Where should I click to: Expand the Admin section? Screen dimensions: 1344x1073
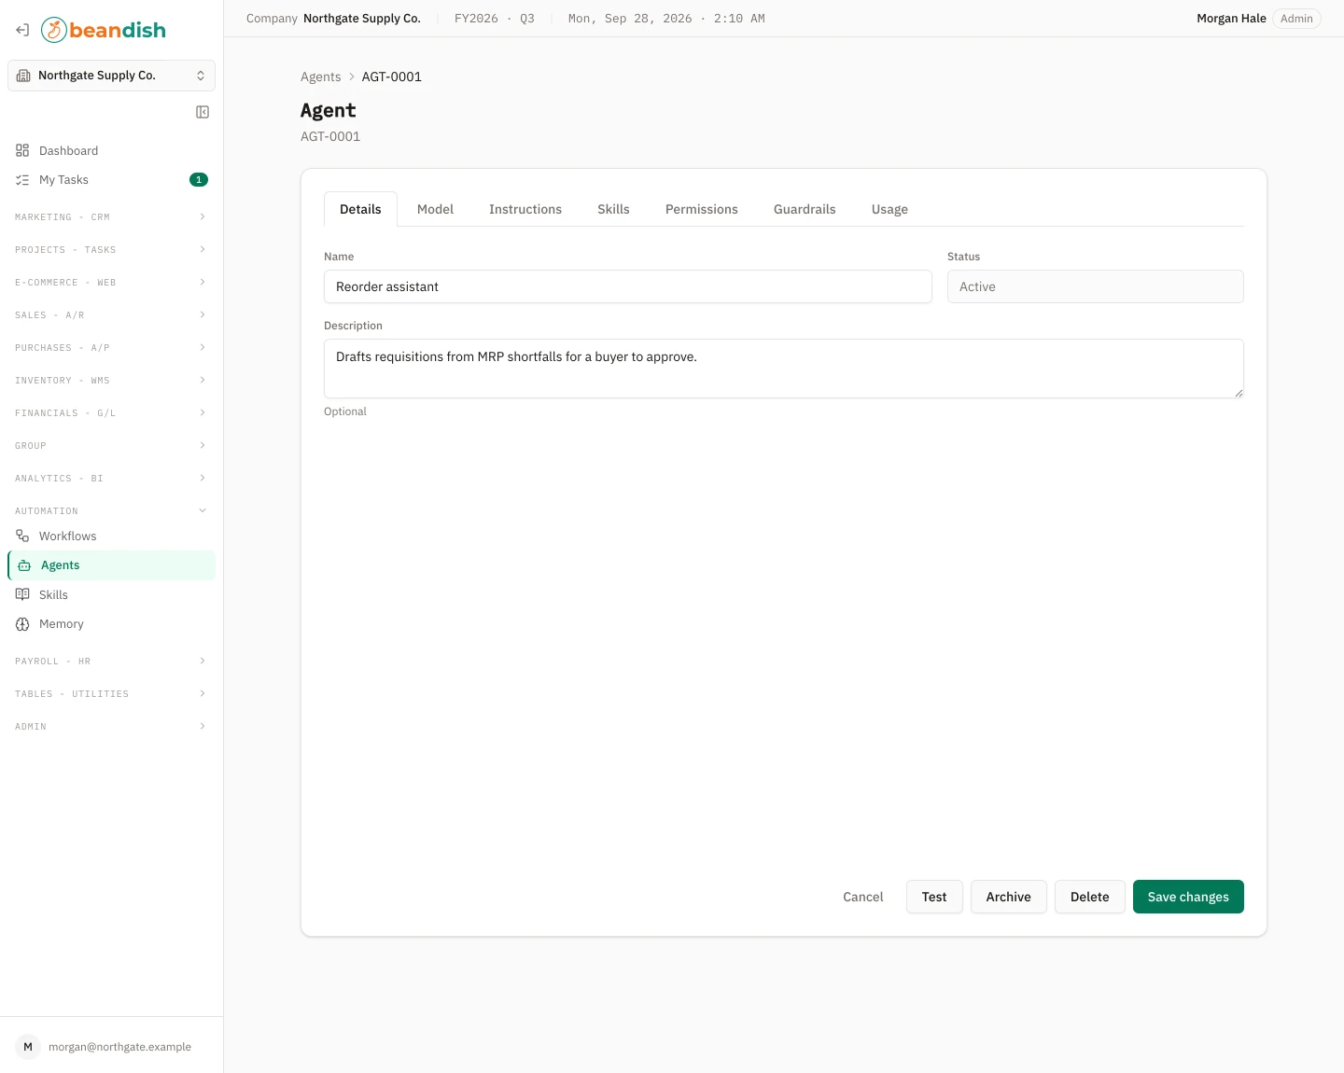[112, 727]
